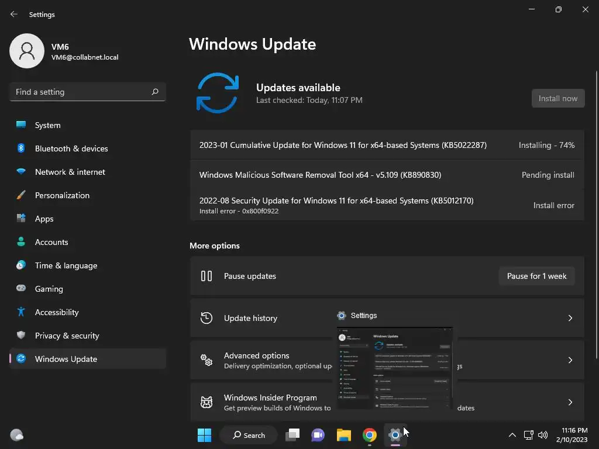Viewport: 599px width, 449px height.
Task: Open Windows Insider Program row
Action: click(x=387, y=402)
